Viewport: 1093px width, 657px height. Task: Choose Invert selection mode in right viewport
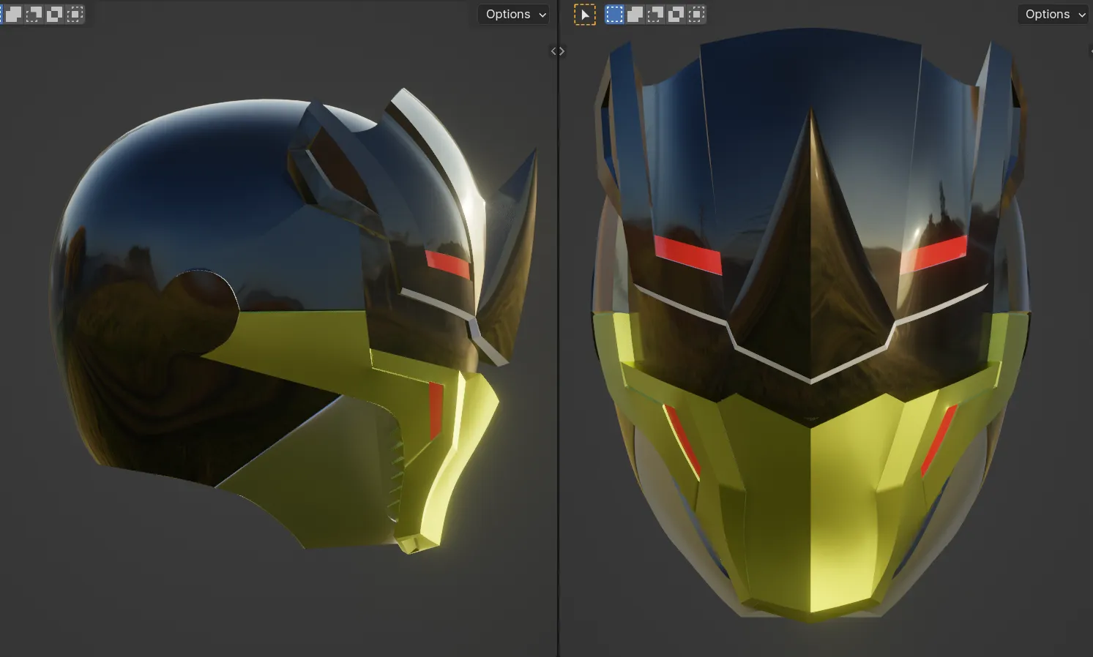pyautogui.click(x=676, y=14)
